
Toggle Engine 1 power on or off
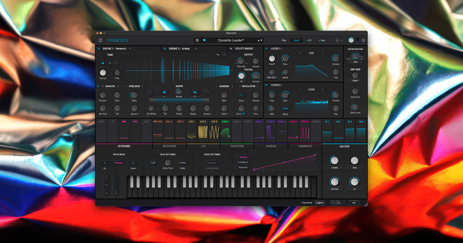point(98,49)
